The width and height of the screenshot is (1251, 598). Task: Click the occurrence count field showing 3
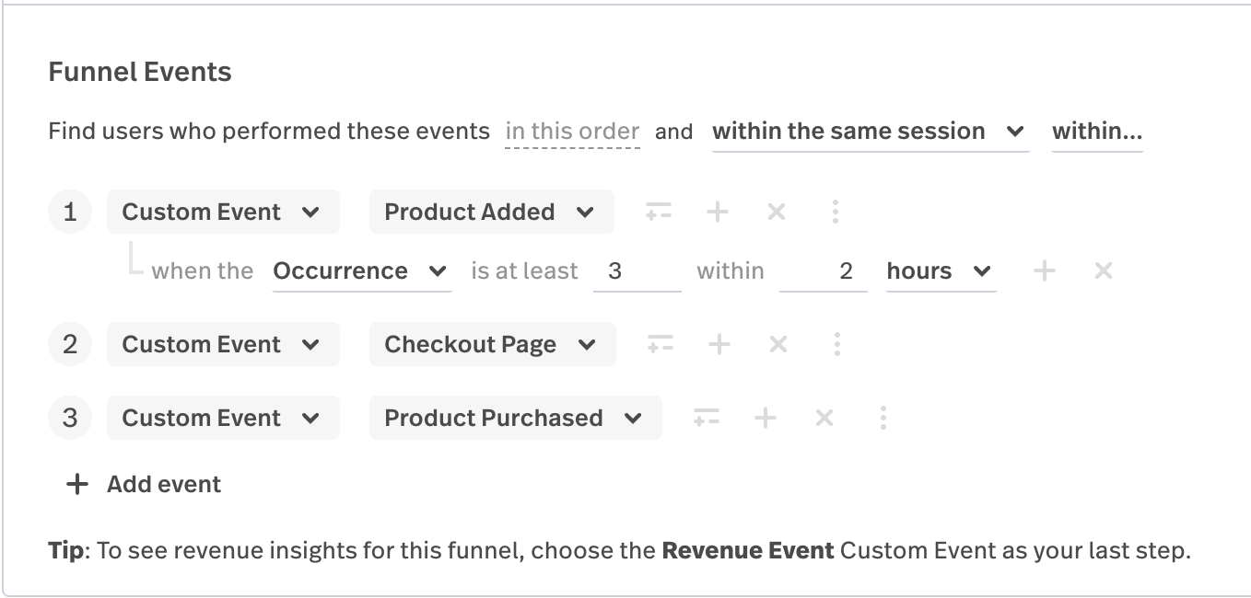tap(636, 271)
